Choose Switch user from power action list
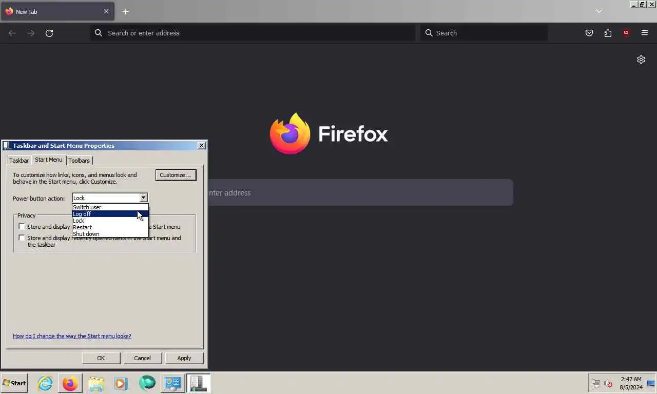 coord(110,207)
